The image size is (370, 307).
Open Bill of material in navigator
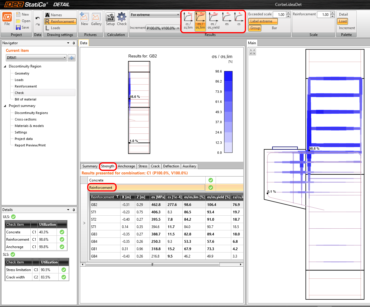[x=25, y=99]
